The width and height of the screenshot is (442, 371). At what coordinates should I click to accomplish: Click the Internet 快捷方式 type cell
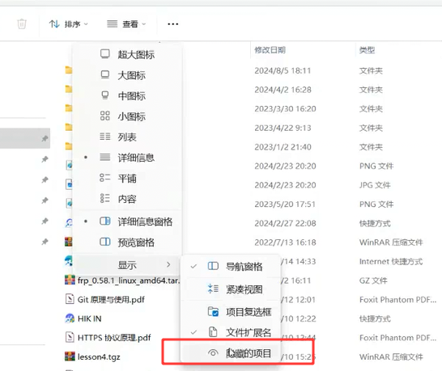(391, 262)
